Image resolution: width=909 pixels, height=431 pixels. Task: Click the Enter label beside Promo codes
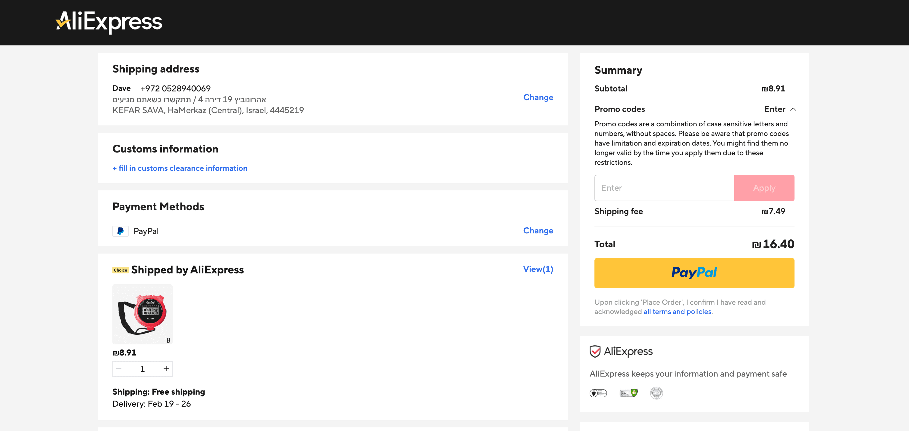click(x=774, y=109)
